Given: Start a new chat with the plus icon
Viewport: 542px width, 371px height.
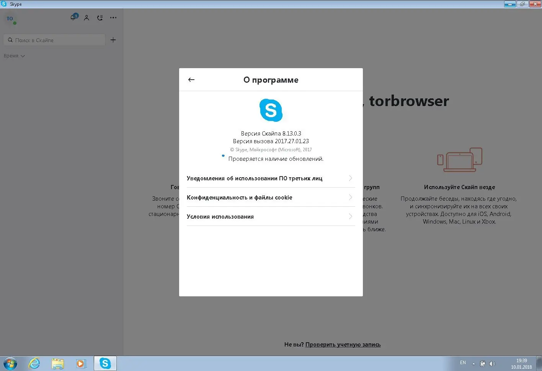Looking at the screenshot, I should tap(113, 39).
